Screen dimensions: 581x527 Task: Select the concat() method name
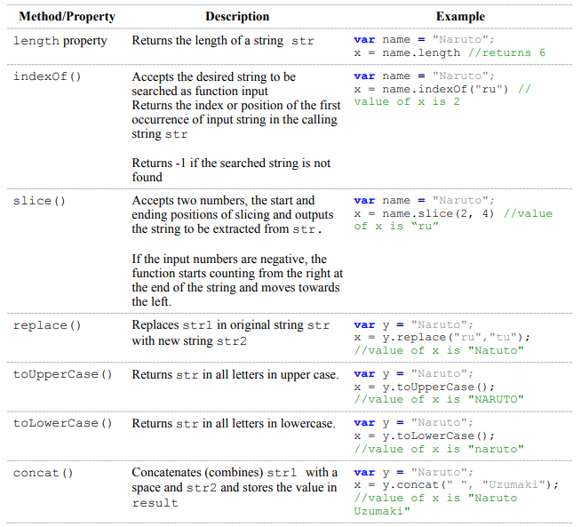(x=44, y=473)
